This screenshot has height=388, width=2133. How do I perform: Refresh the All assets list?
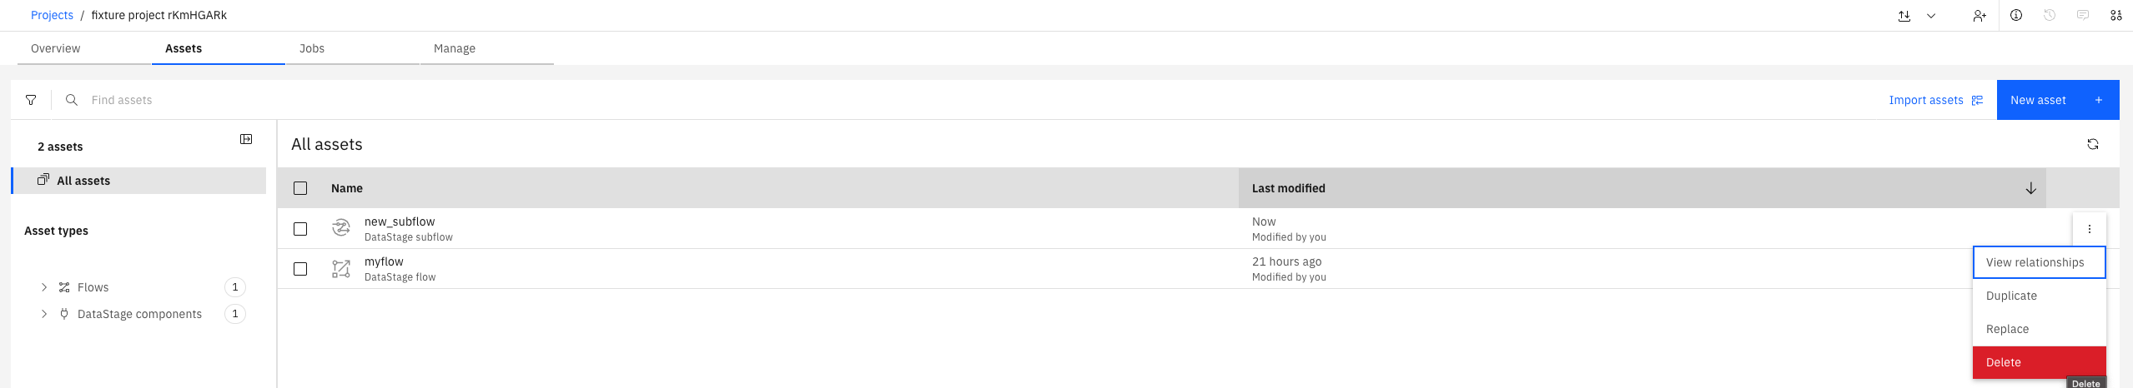[x=2092, y=144]
